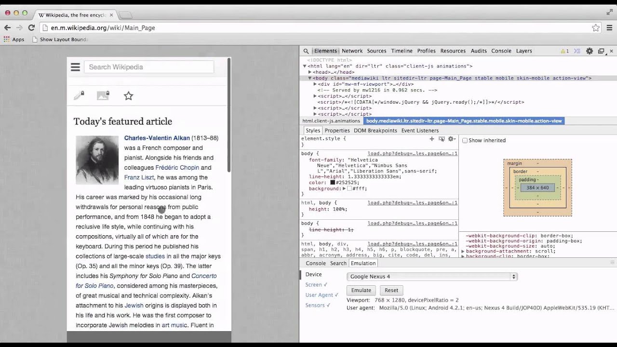Select html.client-js.animations breadcrumb
The width and height of the screenshot is (617, 347).
pos(331,121)
